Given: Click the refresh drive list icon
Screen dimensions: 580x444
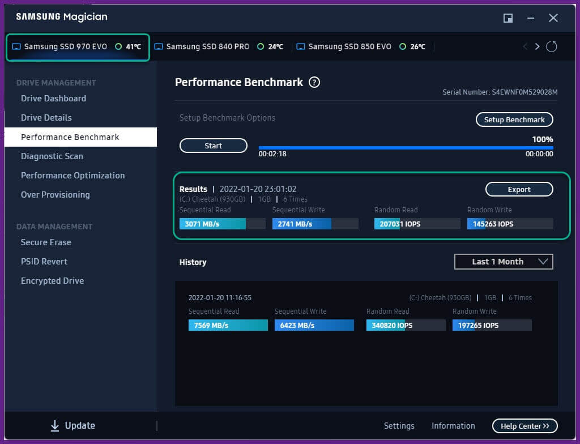Looking at the screenshot, I should (x=551, y=46).
